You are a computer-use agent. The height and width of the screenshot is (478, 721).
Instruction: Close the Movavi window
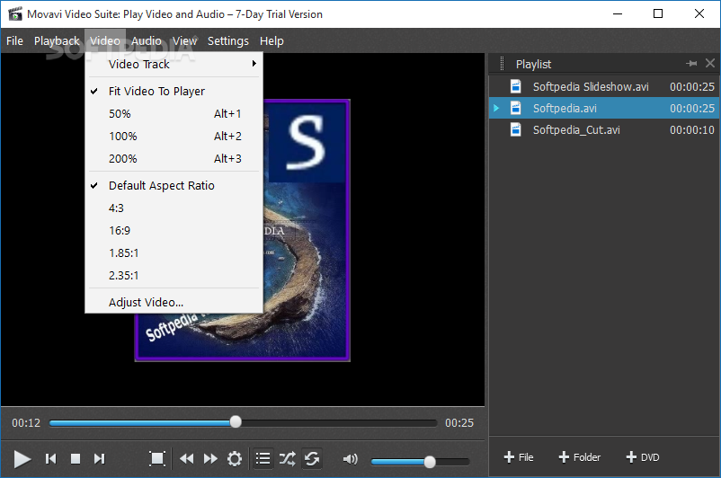[699, 13]
